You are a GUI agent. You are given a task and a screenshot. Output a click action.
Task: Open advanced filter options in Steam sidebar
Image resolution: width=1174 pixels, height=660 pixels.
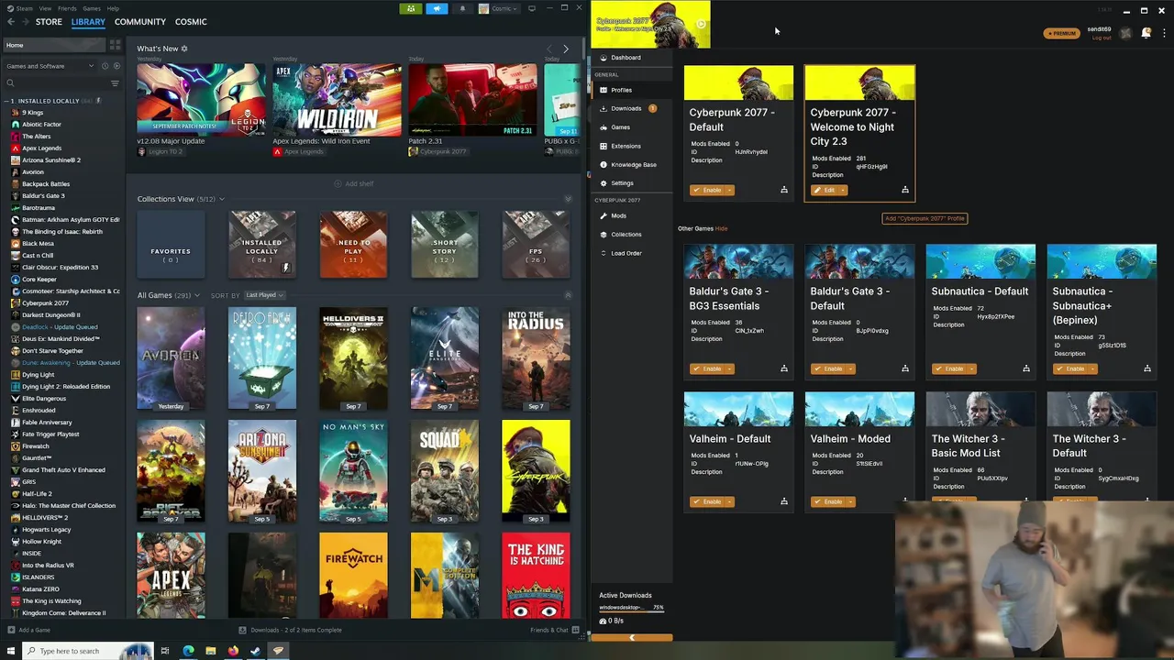(x=115, y=83)
